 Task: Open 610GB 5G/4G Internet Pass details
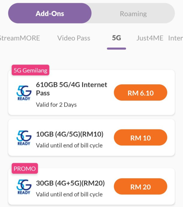[x=71, y=89]
